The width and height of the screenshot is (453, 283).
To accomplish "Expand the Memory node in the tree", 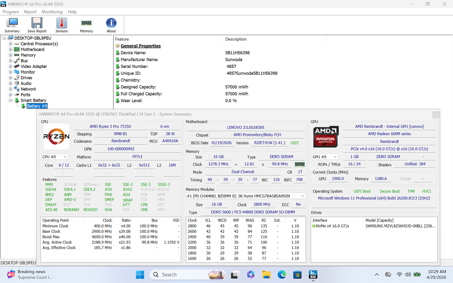I will coord(10,55).
